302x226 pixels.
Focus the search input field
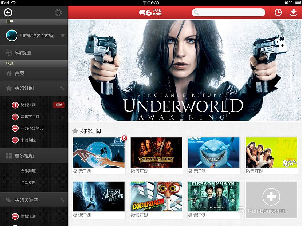(228, 12)
